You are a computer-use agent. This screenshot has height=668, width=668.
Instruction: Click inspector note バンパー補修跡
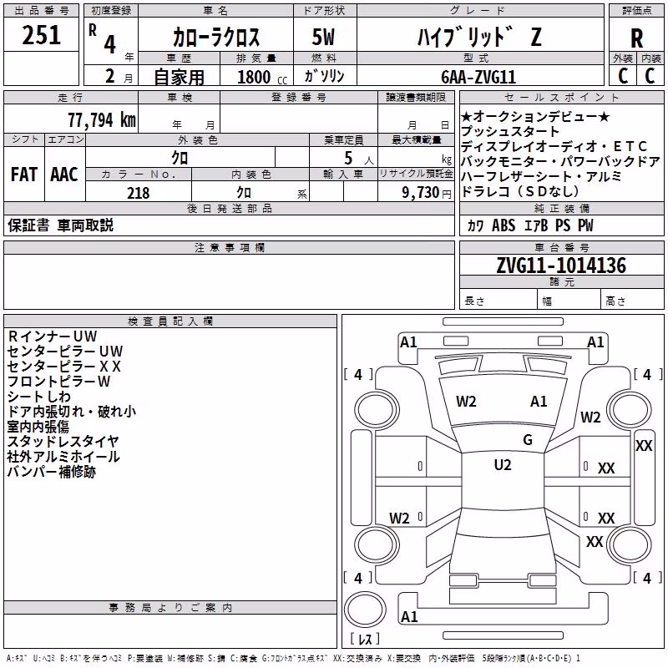click(x=52, y=472)
